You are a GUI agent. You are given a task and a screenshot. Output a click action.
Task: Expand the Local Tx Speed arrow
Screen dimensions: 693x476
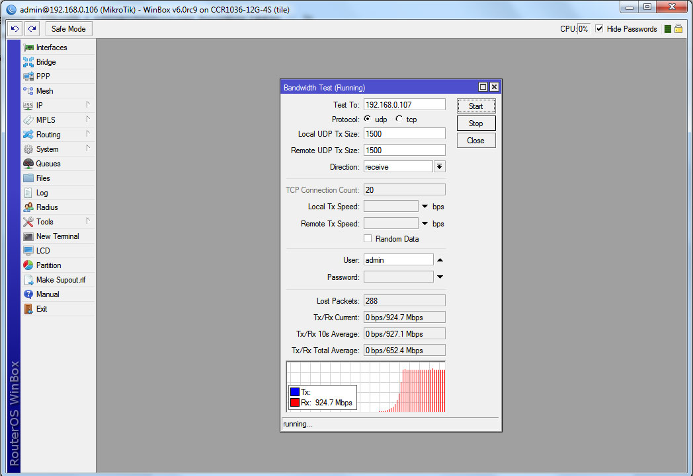pyautogui.click(x=425, y=207)
